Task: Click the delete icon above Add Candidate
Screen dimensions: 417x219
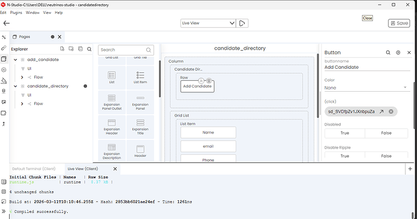Action: (209, 81)
